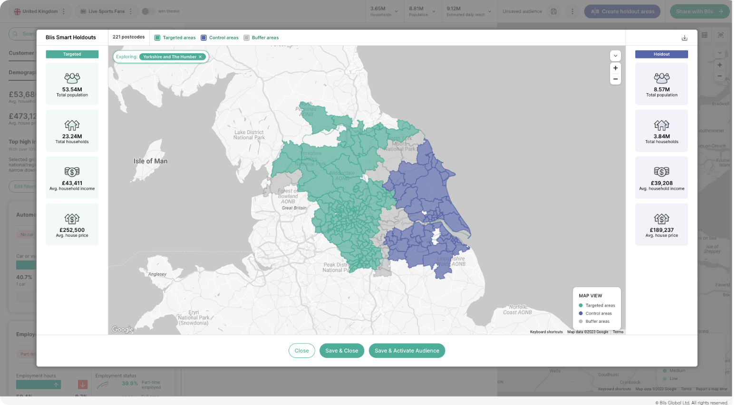Click the 53.54M total population value
The width and height of the screenshot is (738, 405).
(x=72, y=89)
